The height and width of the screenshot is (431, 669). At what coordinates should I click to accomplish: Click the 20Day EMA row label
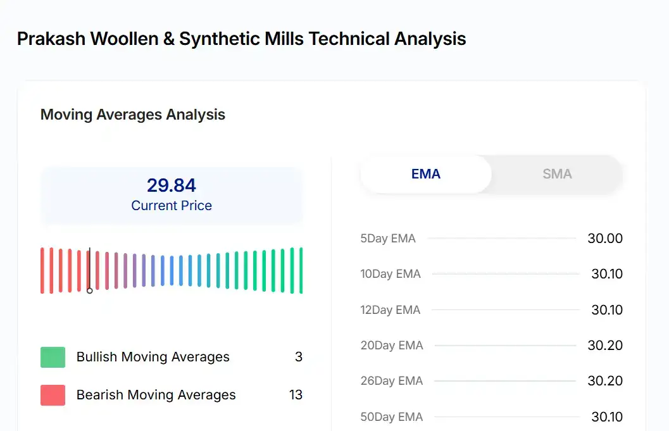[x=392, y=346]
